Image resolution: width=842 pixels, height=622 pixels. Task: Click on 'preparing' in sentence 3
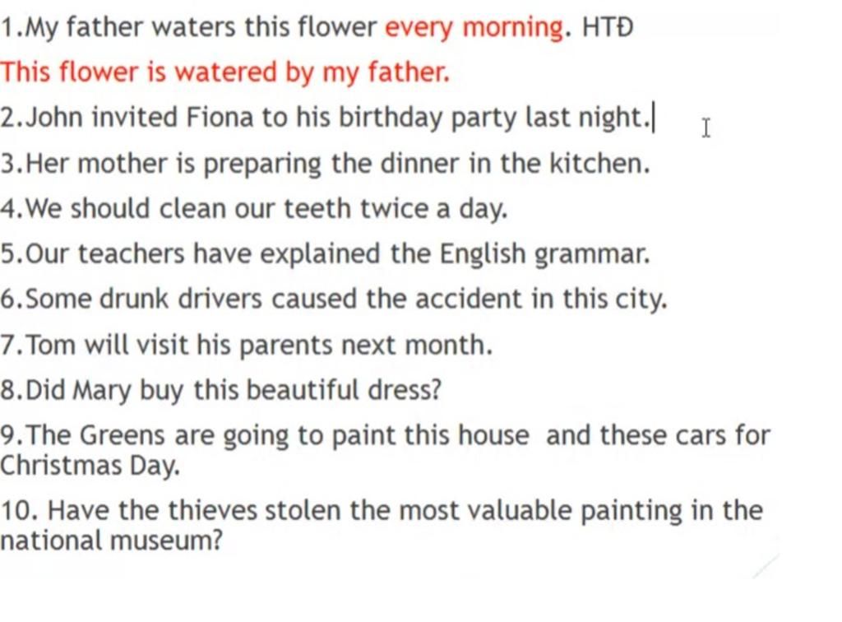pos(262,164)
